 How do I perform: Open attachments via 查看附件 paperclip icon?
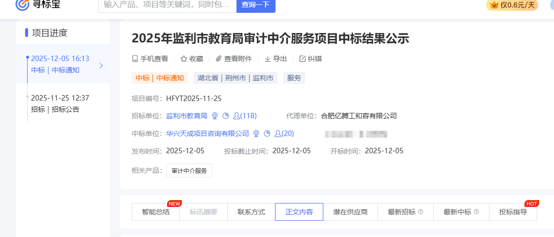point(218,59)
